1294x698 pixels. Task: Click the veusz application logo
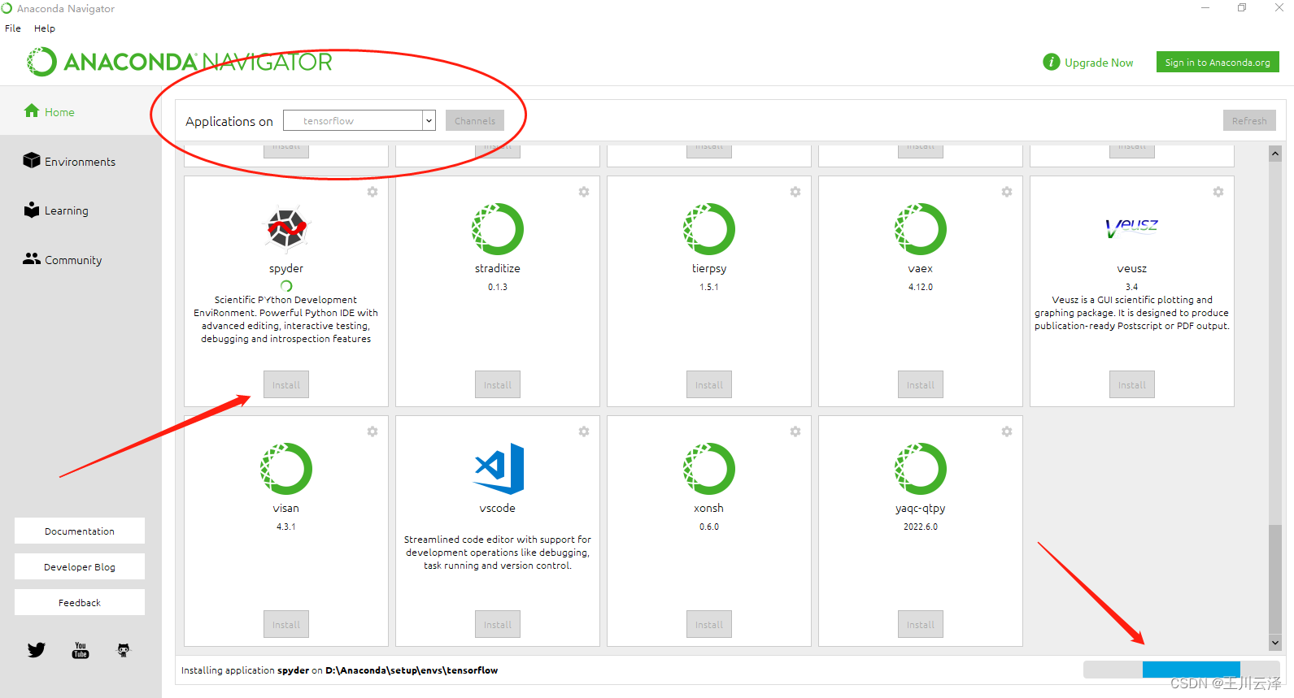tap(1131, 228)
